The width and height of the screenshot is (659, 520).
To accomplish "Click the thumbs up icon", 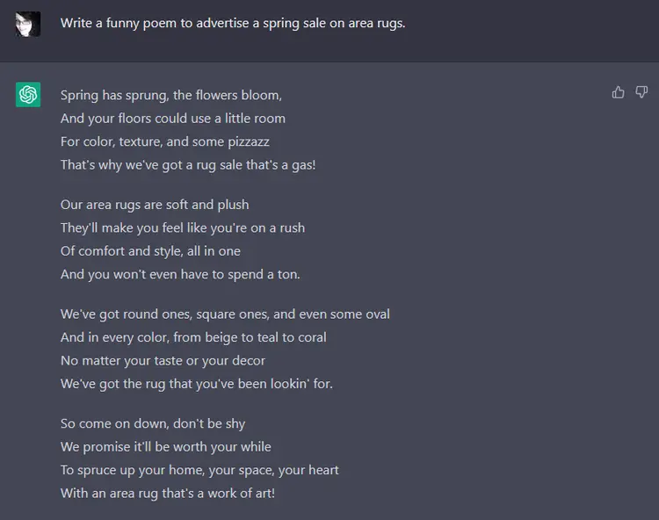I will 619,92.
